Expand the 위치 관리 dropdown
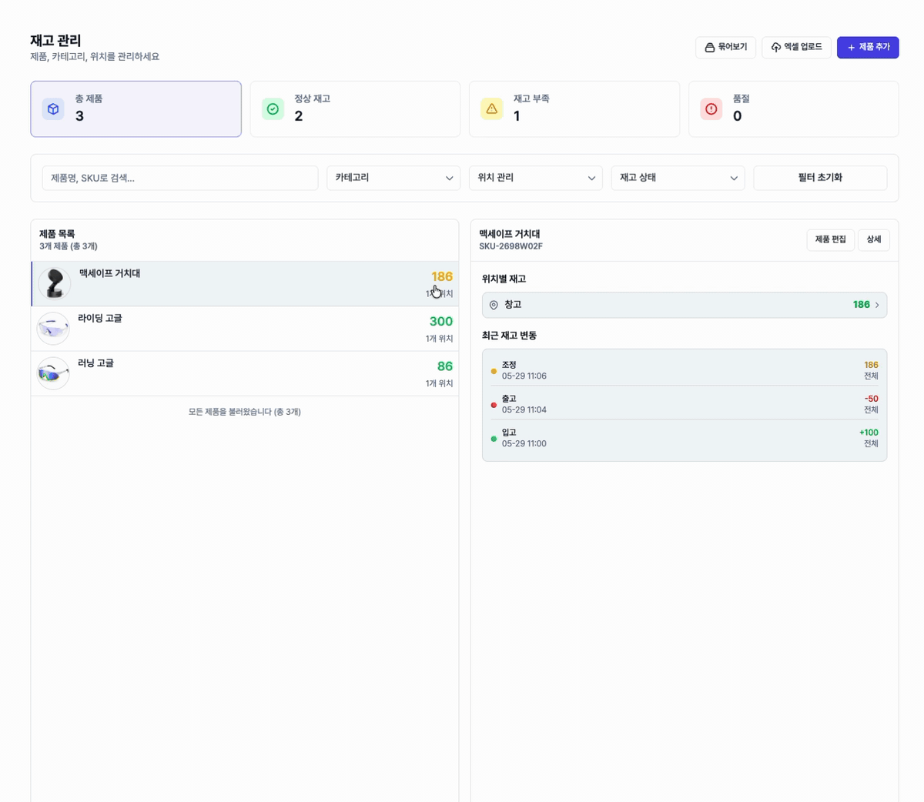 coord(536,178)
